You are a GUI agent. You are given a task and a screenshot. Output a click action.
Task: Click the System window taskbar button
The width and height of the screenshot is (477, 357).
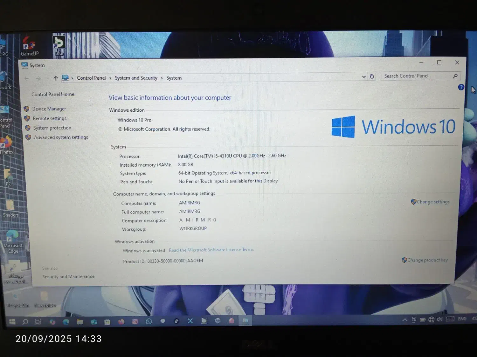(x=245, y=321)
